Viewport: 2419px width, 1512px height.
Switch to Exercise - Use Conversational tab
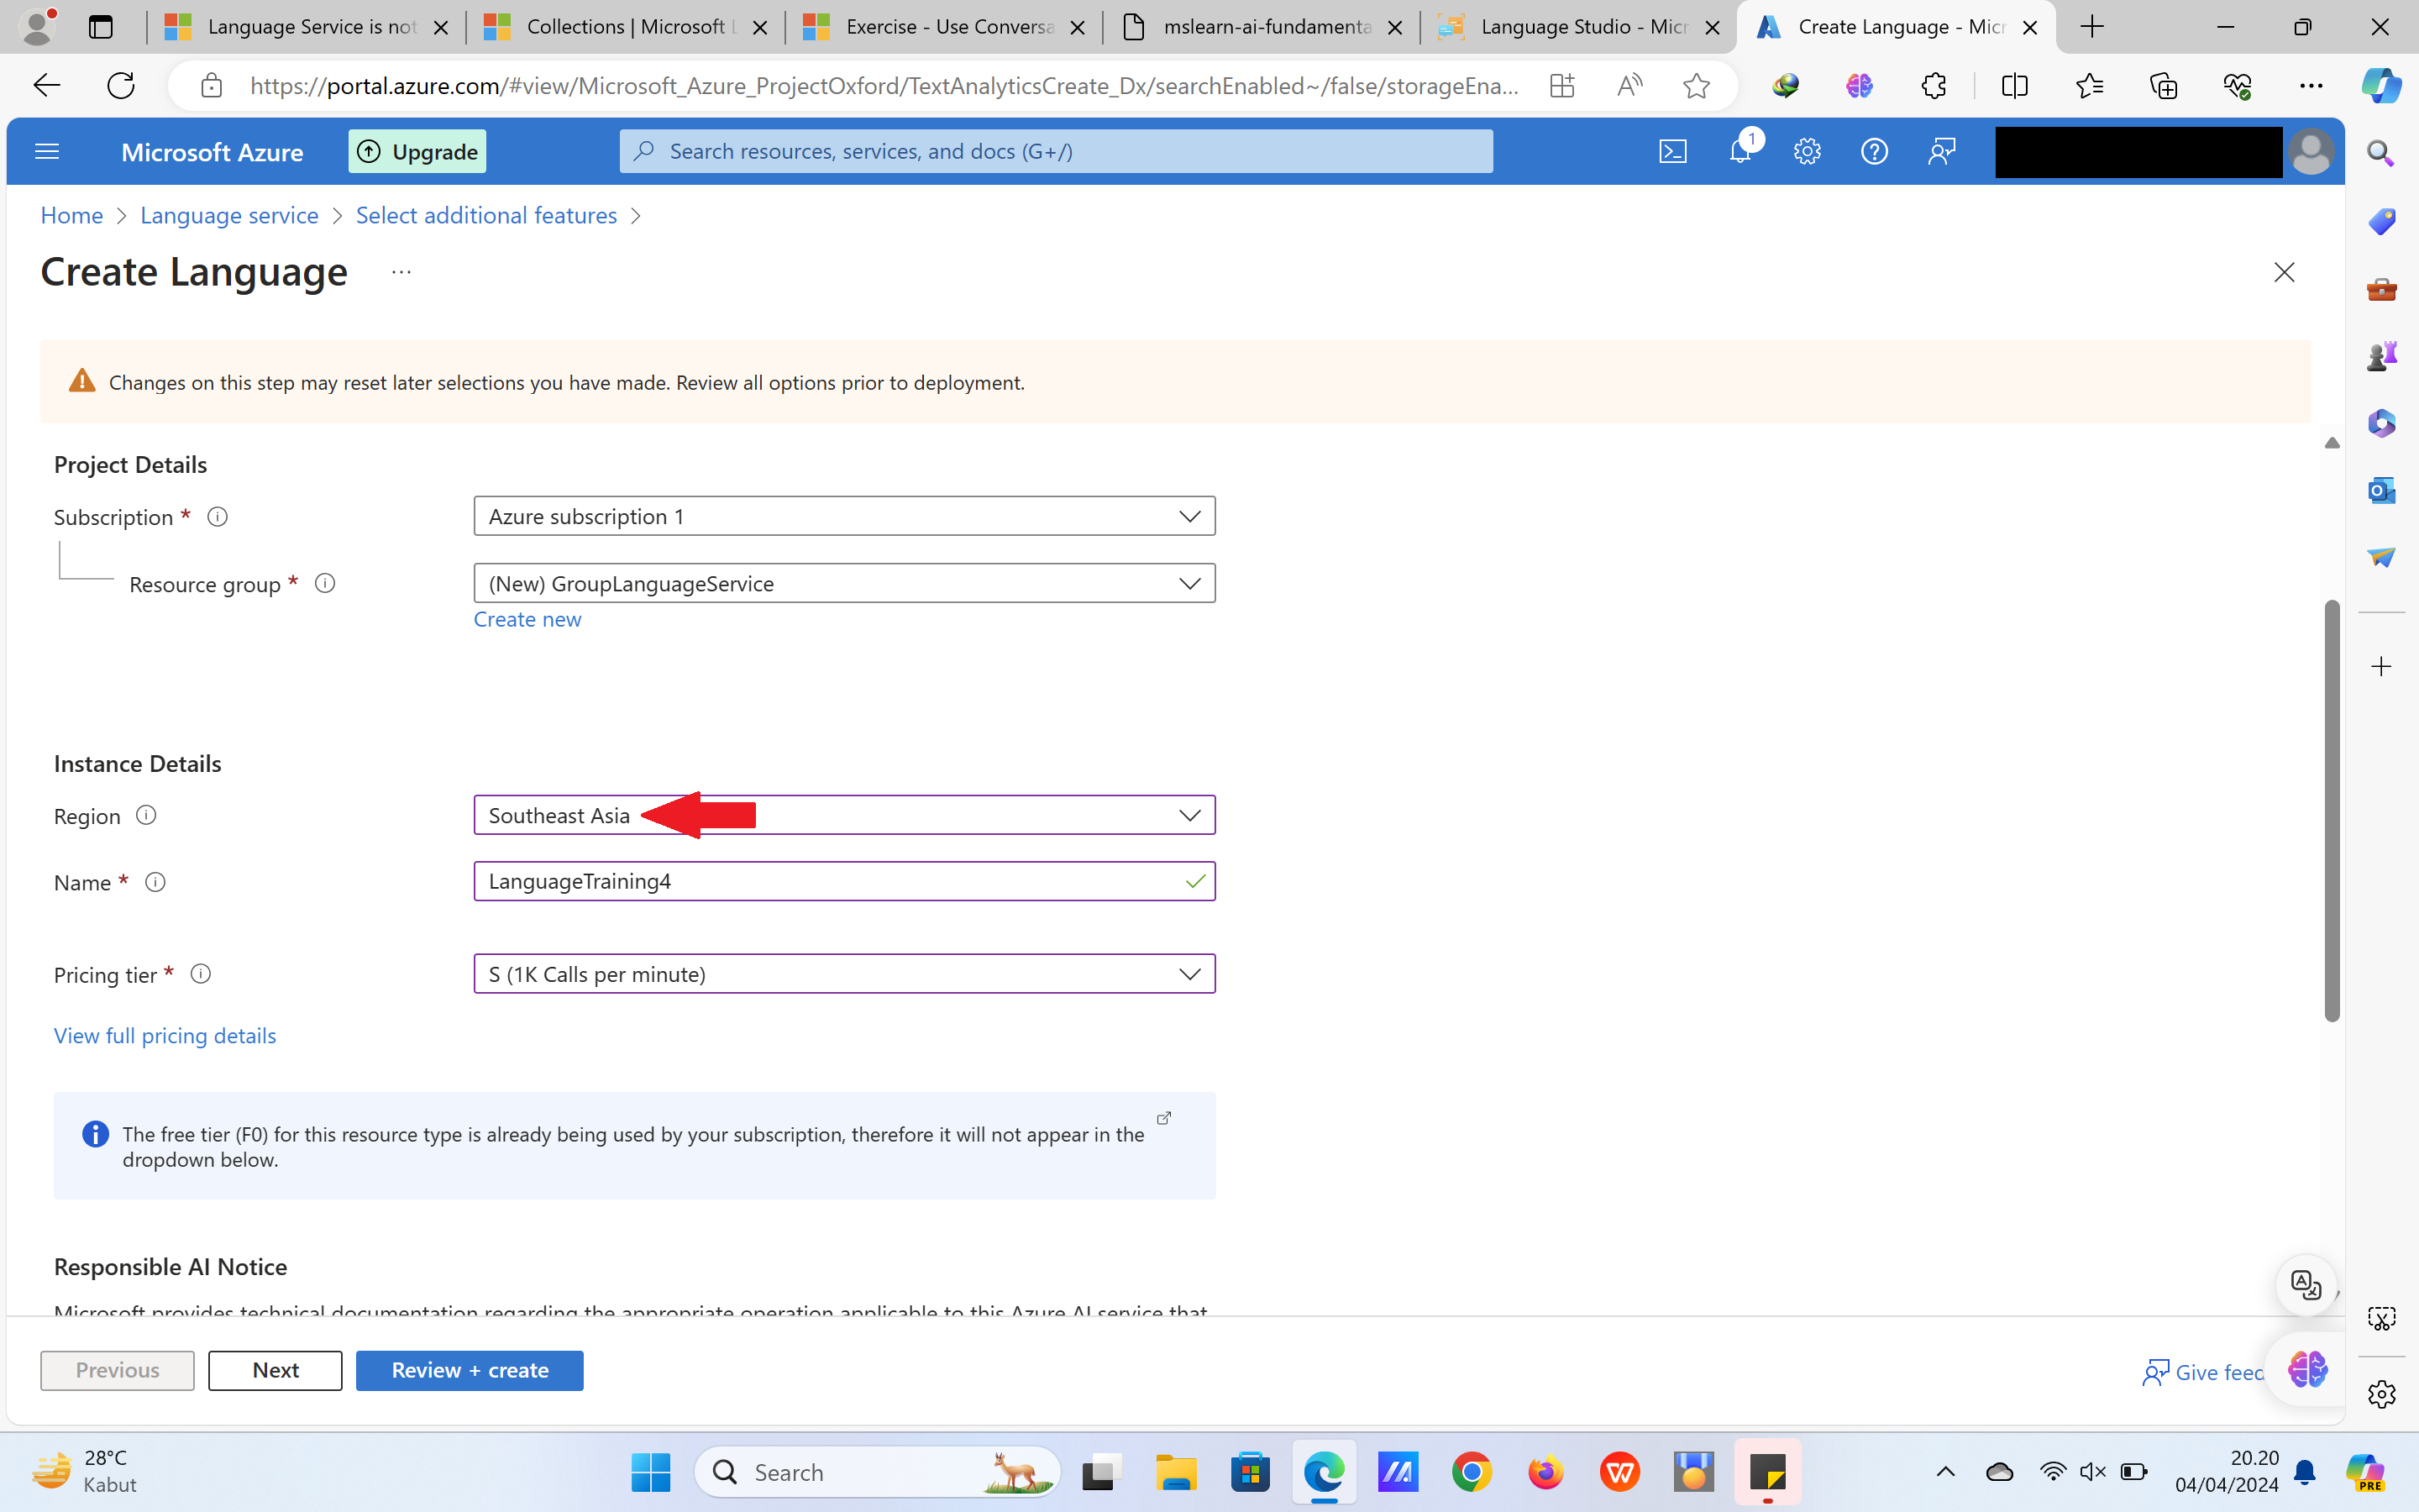(942, 27)
